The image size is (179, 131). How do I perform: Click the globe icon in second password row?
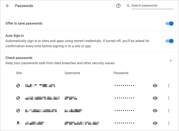click(x=18, y=98)
